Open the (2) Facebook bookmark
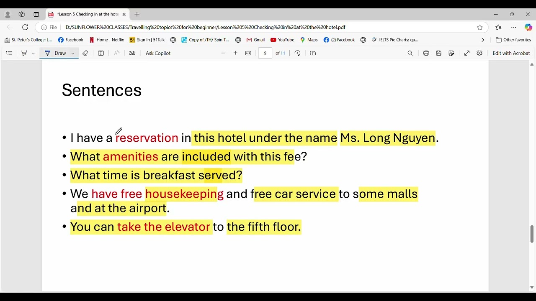 tap(339, 40)
